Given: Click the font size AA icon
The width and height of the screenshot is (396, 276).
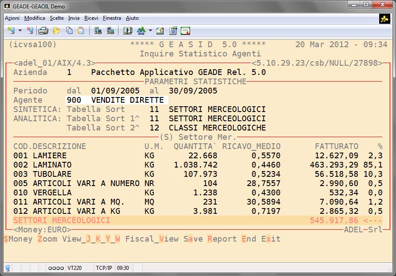Looking at the screenshot, I should (141, 31).
